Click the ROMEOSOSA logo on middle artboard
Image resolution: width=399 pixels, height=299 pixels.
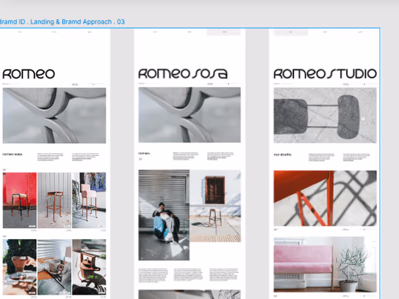tap(182, 73)
